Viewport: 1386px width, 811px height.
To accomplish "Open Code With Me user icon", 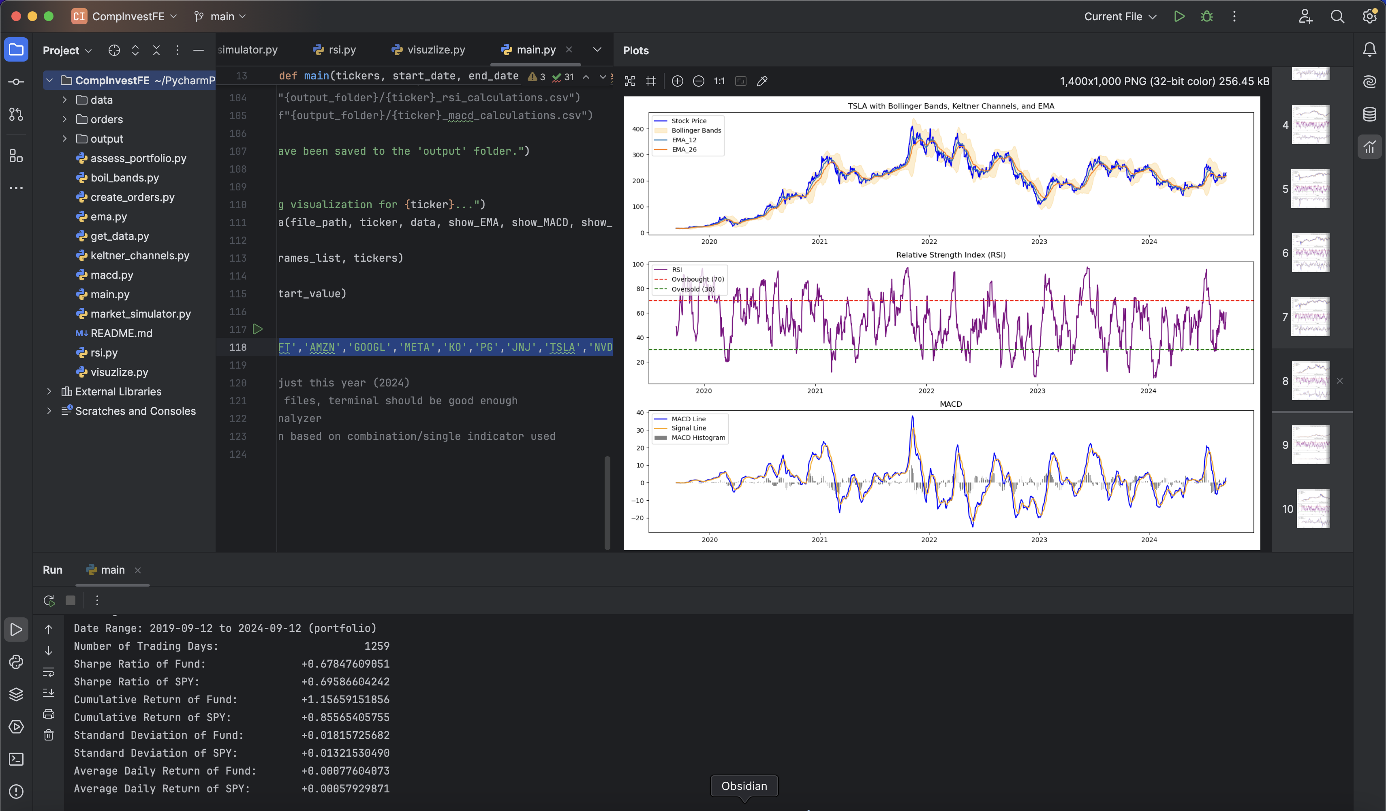I will click(x=1306, y=17).
